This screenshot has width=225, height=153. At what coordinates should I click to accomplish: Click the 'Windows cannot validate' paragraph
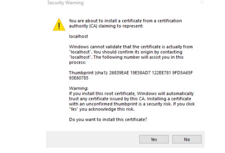coord(131,55)
